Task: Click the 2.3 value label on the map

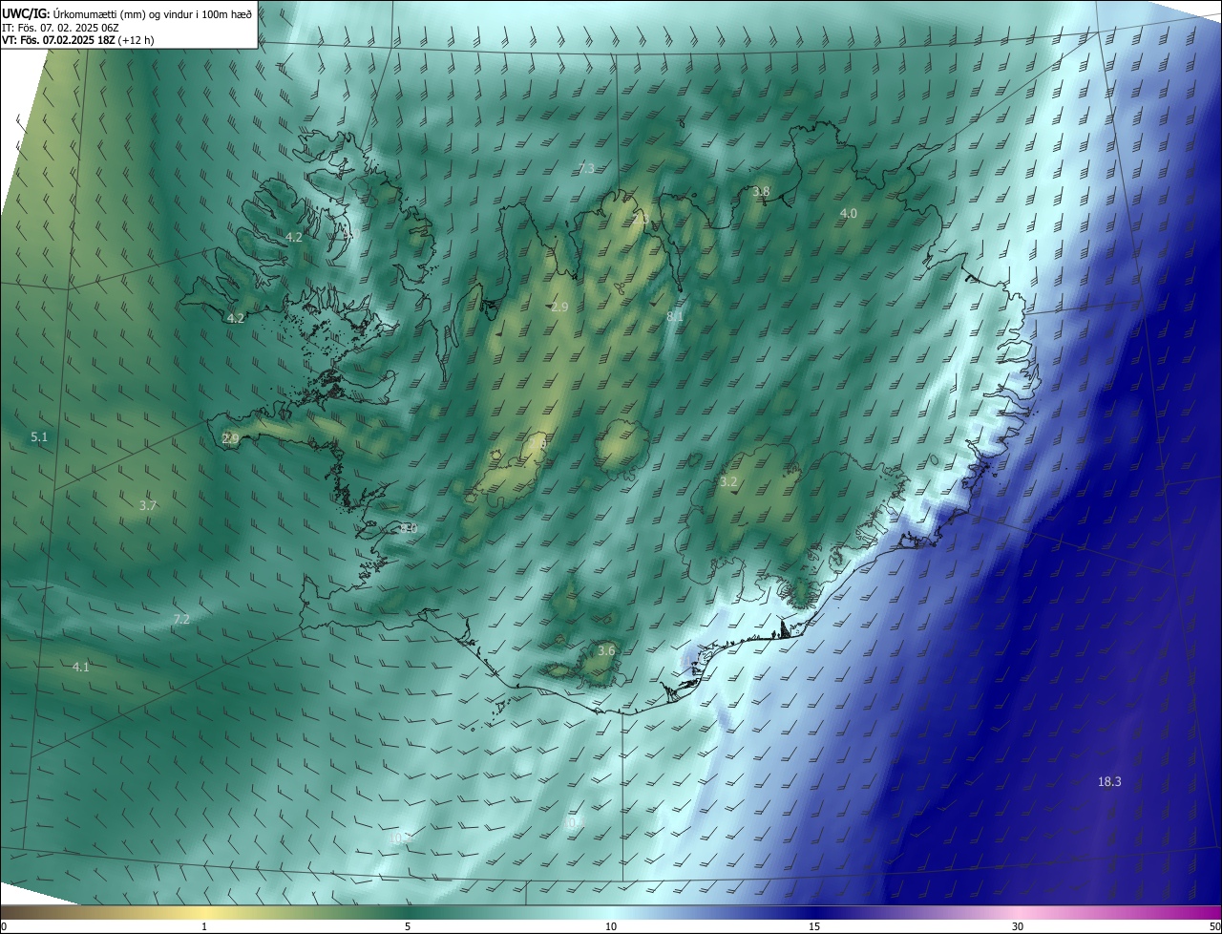Action: point(641,219)
